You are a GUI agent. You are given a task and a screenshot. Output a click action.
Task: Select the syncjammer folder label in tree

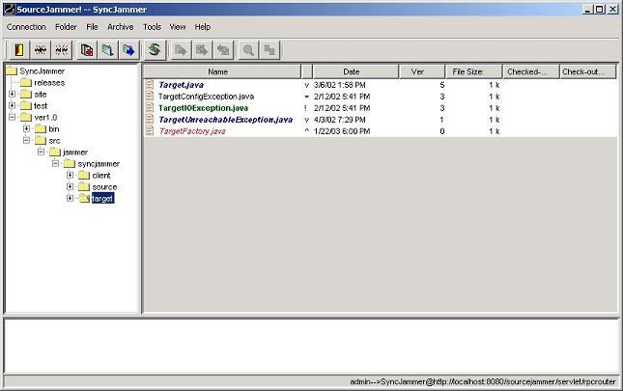99,164
